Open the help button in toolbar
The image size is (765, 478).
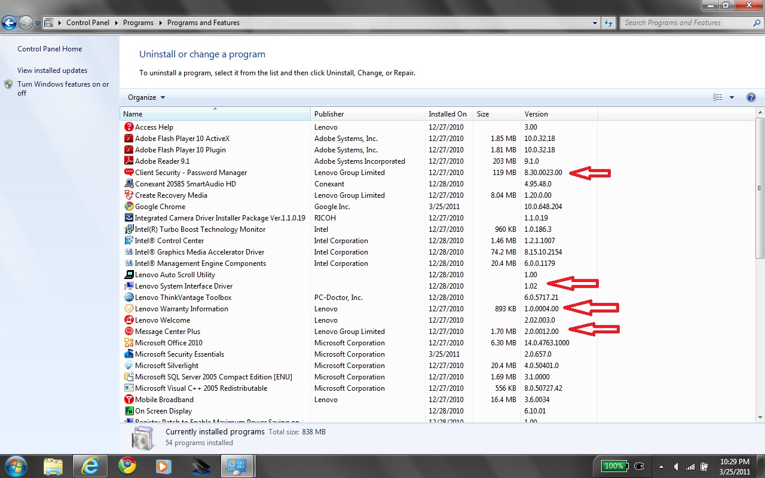pos(751,97)
